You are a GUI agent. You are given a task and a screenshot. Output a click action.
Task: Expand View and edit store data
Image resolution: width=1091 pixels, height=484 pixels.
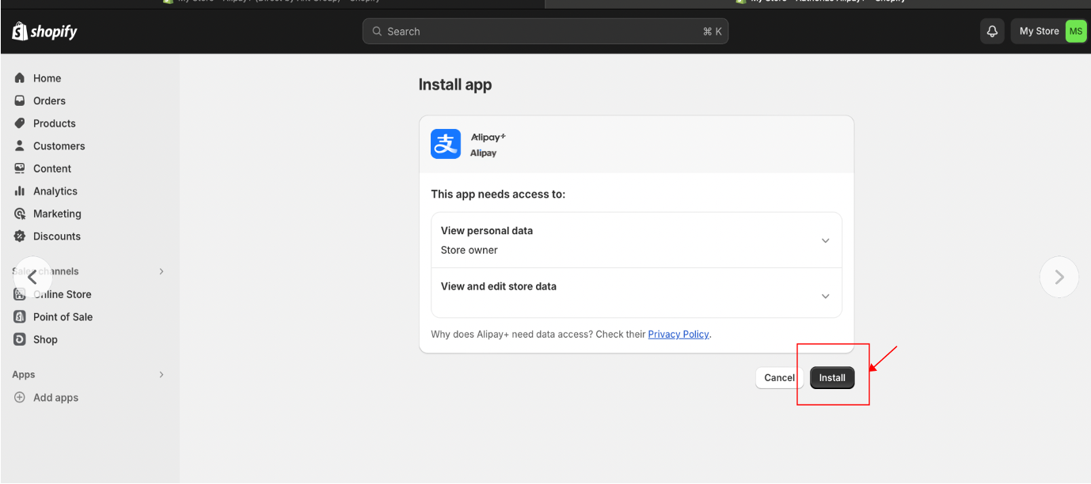click(825, 296)
